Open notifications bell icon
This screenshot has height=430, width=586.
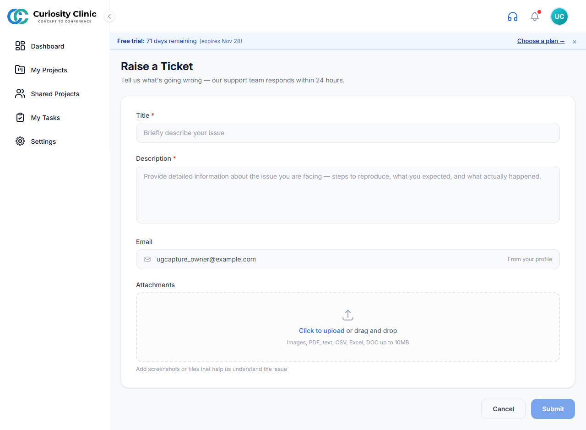point(535,16)
